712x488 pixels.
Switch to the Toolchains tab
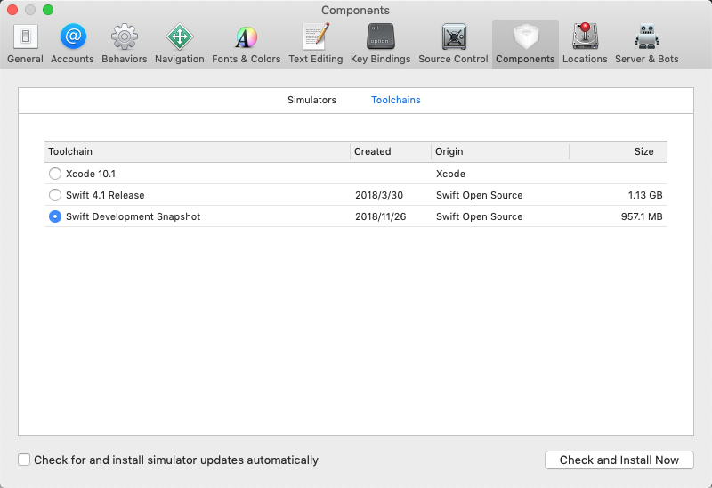(x=396, y=100)
